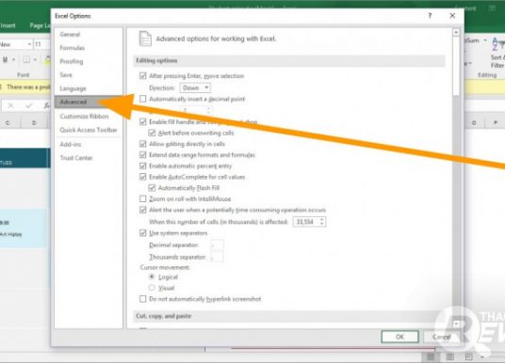Select Customize Ribbon in options list
505x363 pixels.
(x=84, y=117)
